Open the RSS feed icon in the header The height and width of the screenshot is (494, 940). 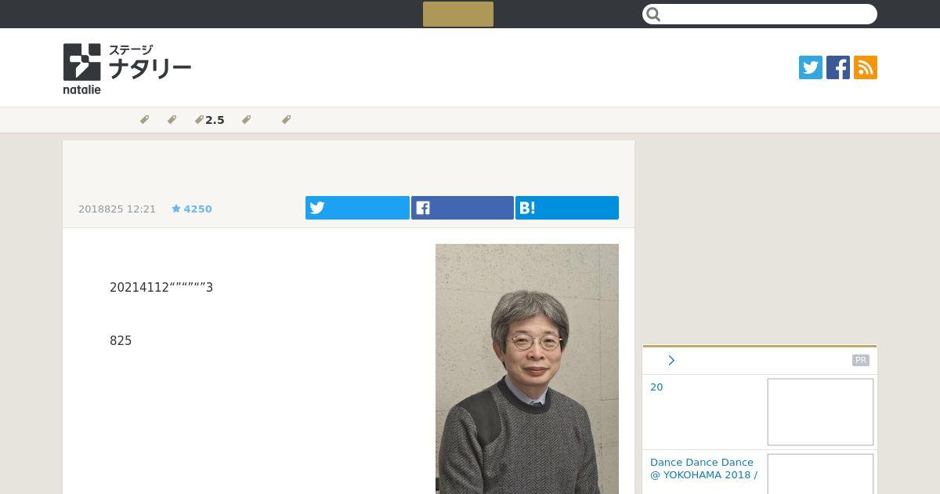(x=866, y=67)
